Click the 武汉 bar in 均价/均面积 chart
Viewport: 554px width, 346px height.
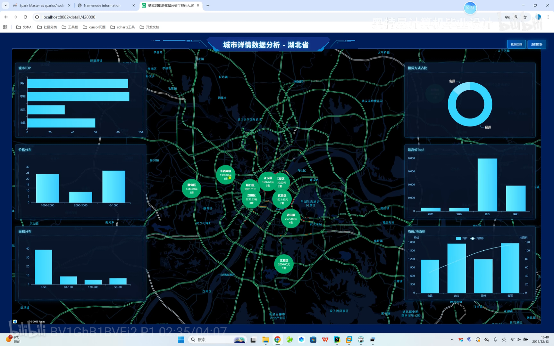(457, 268)
